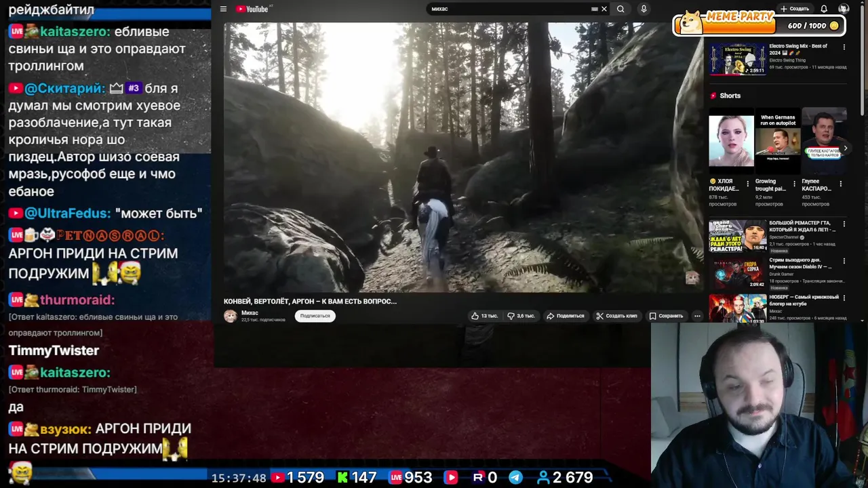Open options for the ХЛОЯ ПОКИДАЕ short
The image size is (868, 488).
click(x=748, y=184)
